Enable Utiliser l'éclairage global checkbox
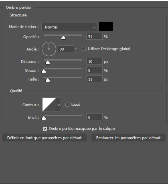 [x=84, y=49]
